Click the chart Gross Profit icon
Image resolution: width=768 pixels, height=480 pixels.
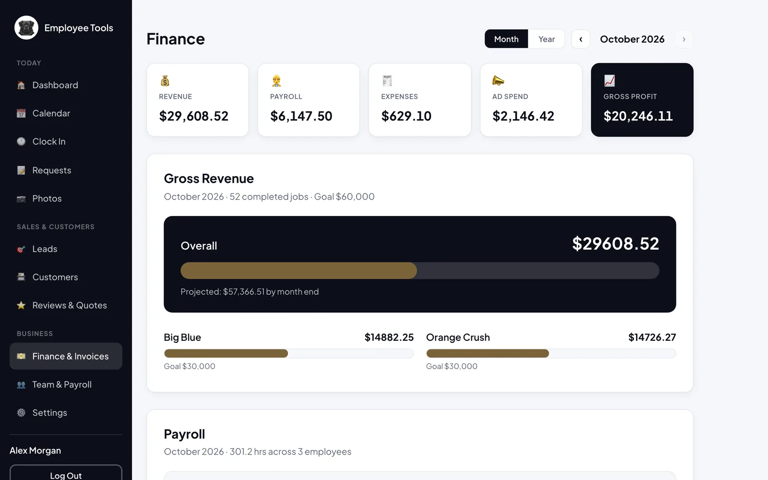(610, 81)
